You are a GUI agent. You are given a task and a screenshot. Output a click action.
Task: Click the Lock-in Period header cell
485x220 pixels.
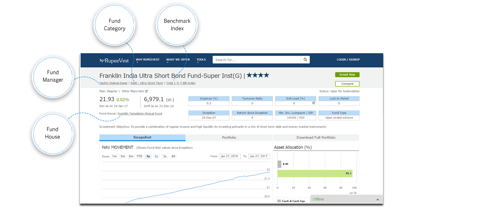tap(339, 99)
